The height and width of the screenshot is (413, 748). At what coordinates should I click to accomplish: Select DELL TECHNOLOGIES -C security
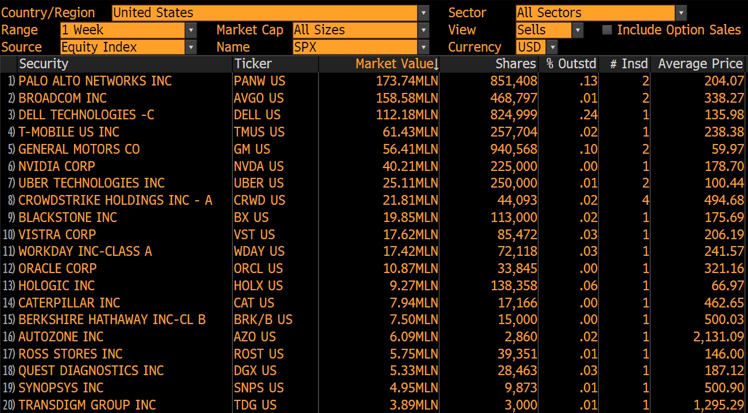coord(86,115)
